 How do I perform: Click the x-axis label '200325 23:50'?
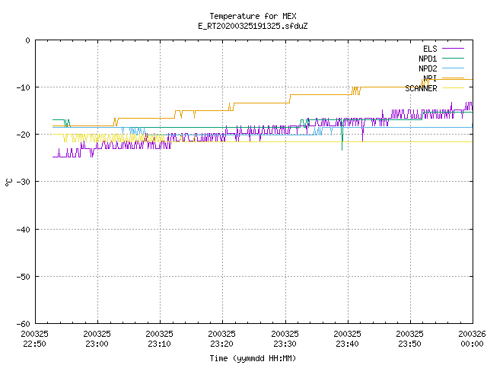pyautogui.click(x=409, y=339)
